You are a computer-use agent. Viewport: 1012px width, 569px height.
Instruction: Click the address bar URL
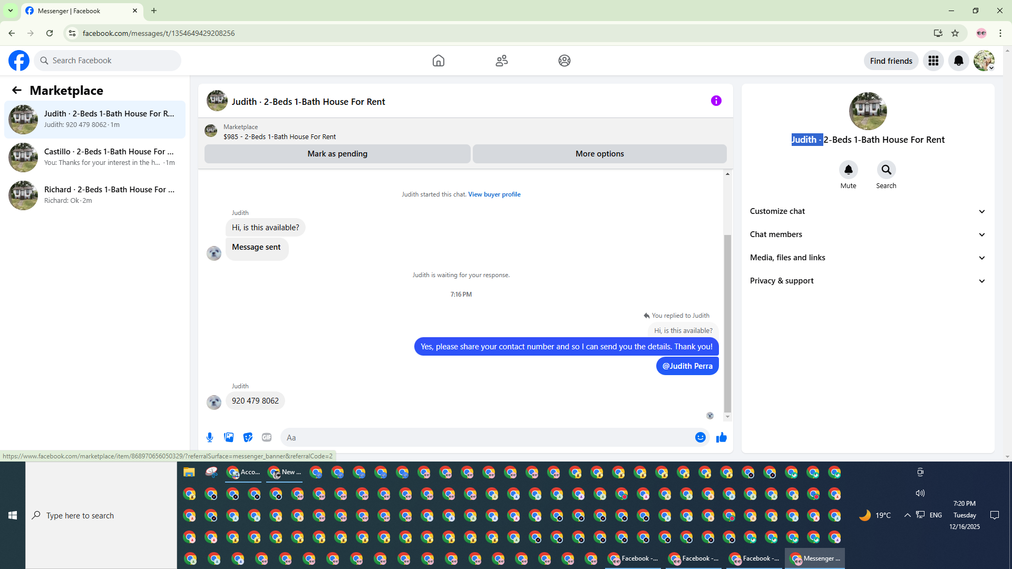click(x=159, y=33)
